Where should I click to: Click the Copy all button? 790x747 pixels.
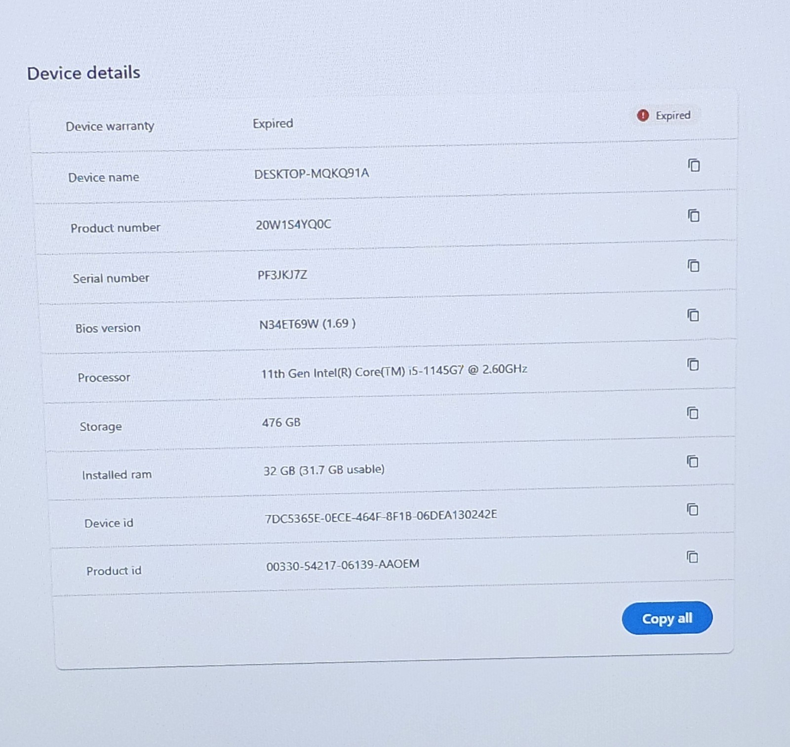coord(667,618)
